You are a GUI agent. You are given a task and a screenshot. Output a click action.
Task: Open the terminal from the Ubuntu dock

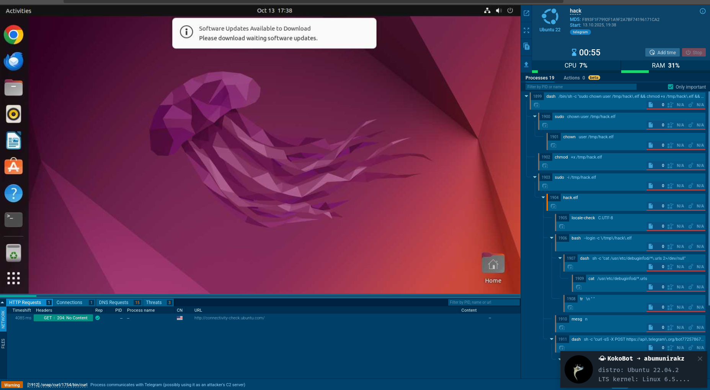[13, 220]
